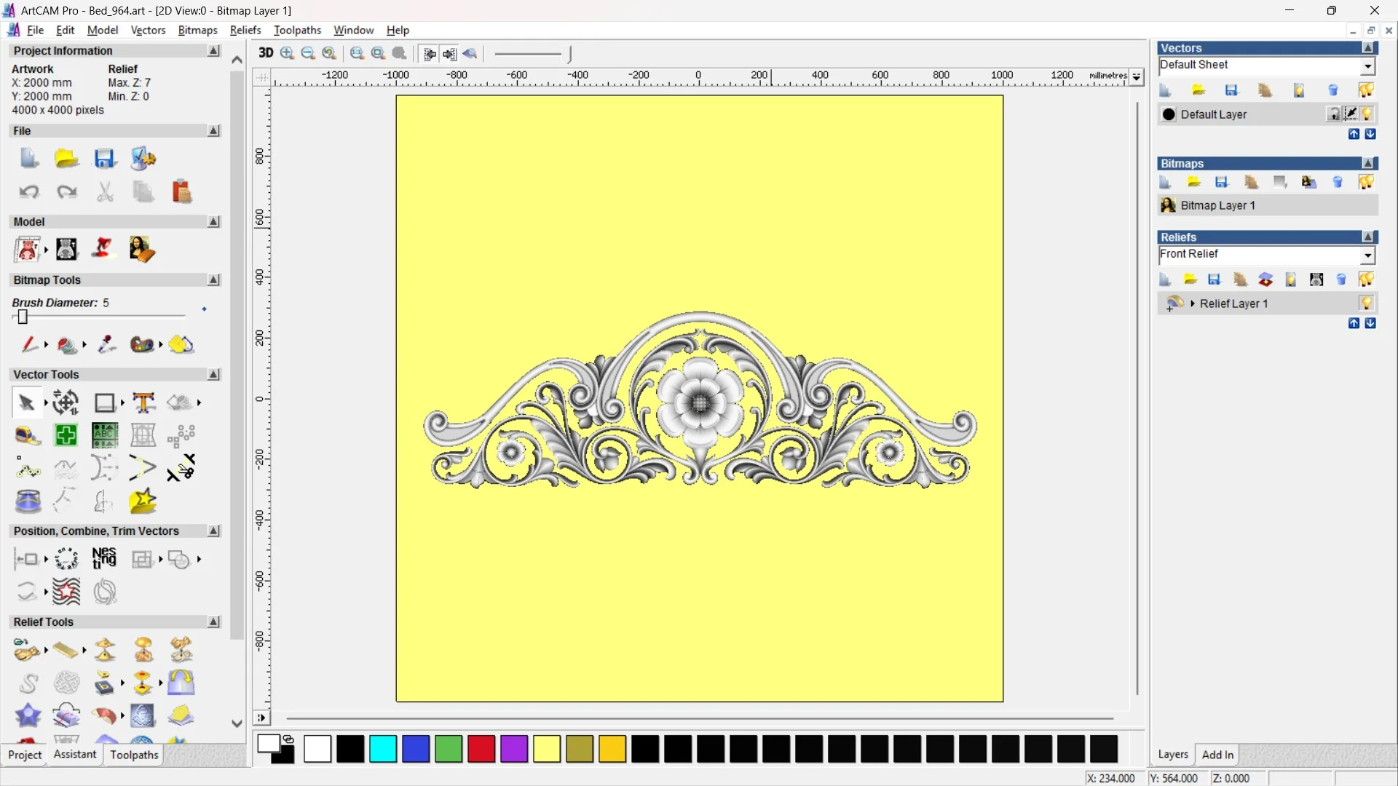The height and width of the screenshot is (786, 1398).
Task: Select the paint brush bitmap tool
Action: [x=28, y=345]
